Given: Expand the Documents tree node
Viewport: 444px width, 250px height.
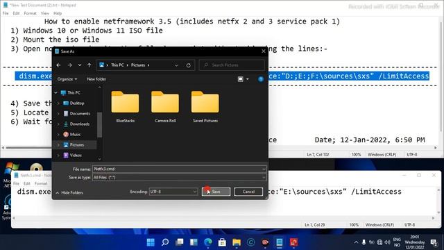Looking at the screenshot, I should coord(58,114).
